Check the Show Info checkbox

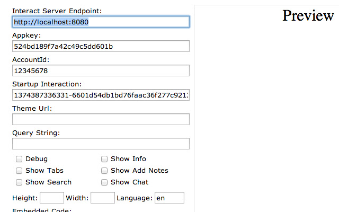(x=105, y=159)
